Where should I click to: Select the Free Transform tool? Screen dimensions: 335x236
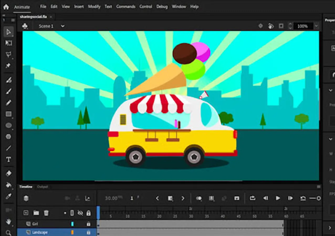click(x=9, y=43)
